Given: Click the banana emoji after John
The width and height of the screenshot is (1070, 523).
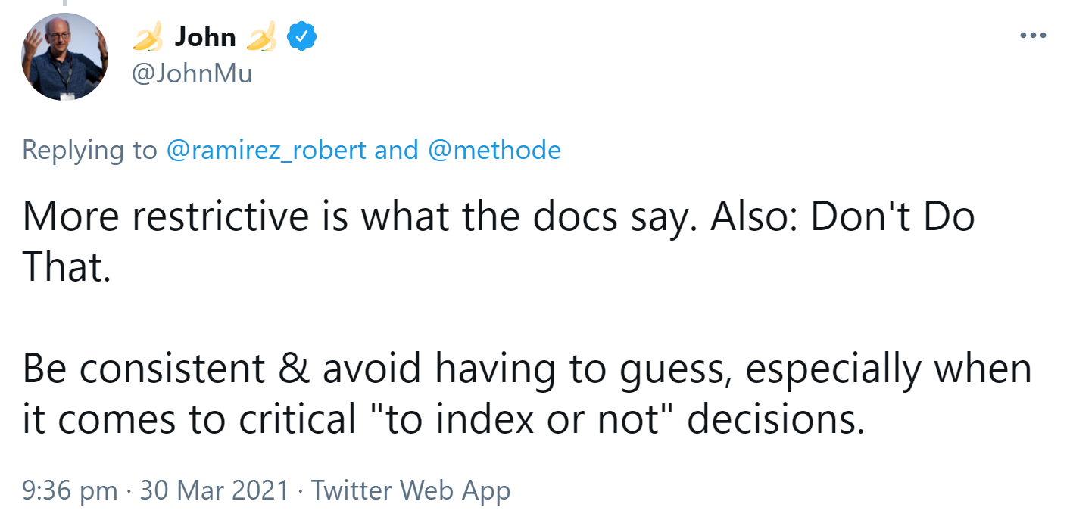Looking at the screenshot, I should [263, 37].
